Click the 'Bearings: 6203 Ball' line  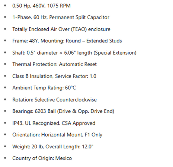pos(63,111)
